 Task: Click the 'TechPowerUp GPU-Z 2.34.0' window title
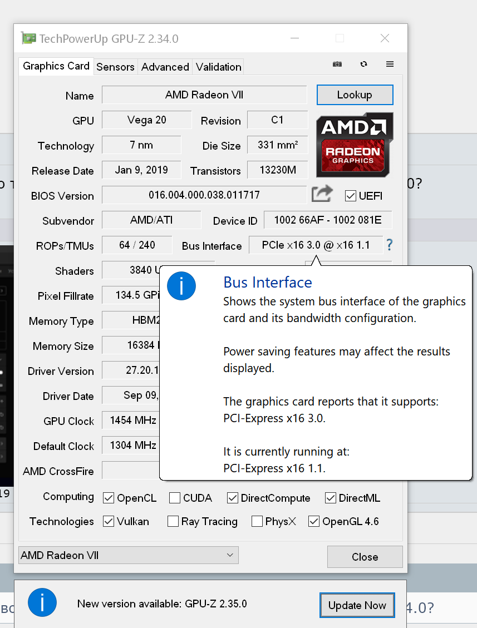109,39
